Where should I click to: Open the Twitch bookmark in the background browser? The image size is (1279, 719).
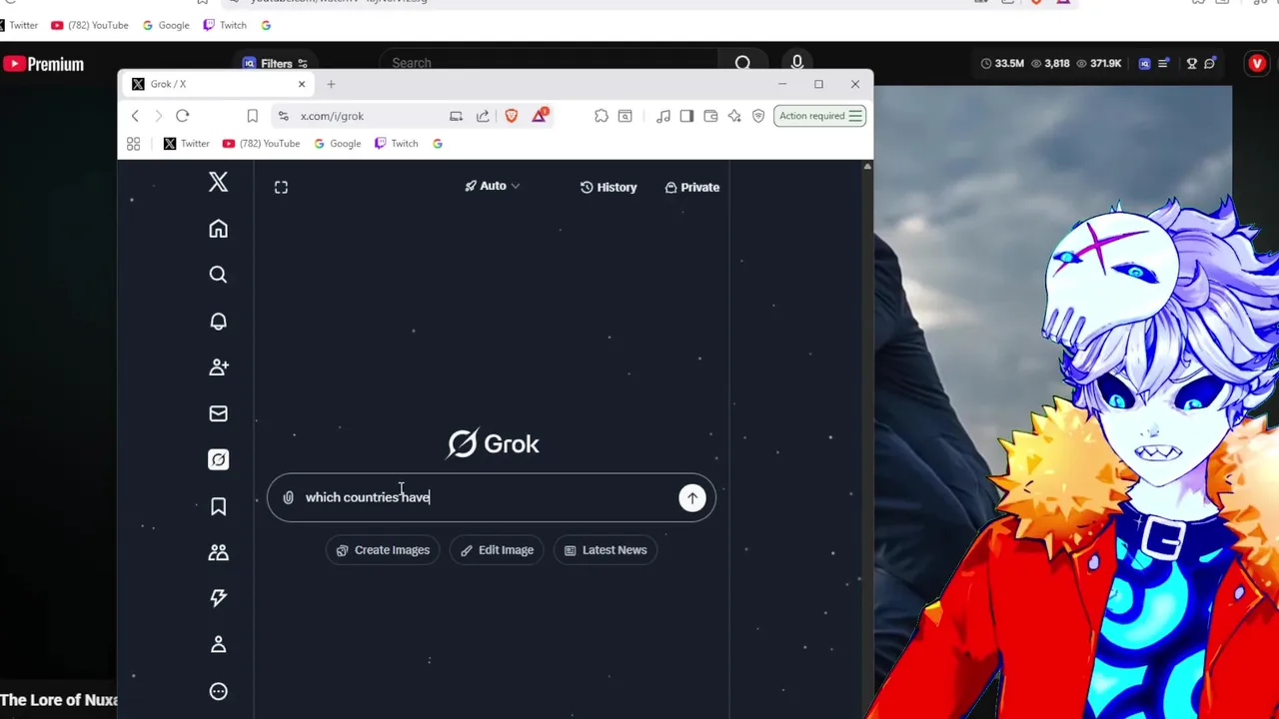(224, 25)
